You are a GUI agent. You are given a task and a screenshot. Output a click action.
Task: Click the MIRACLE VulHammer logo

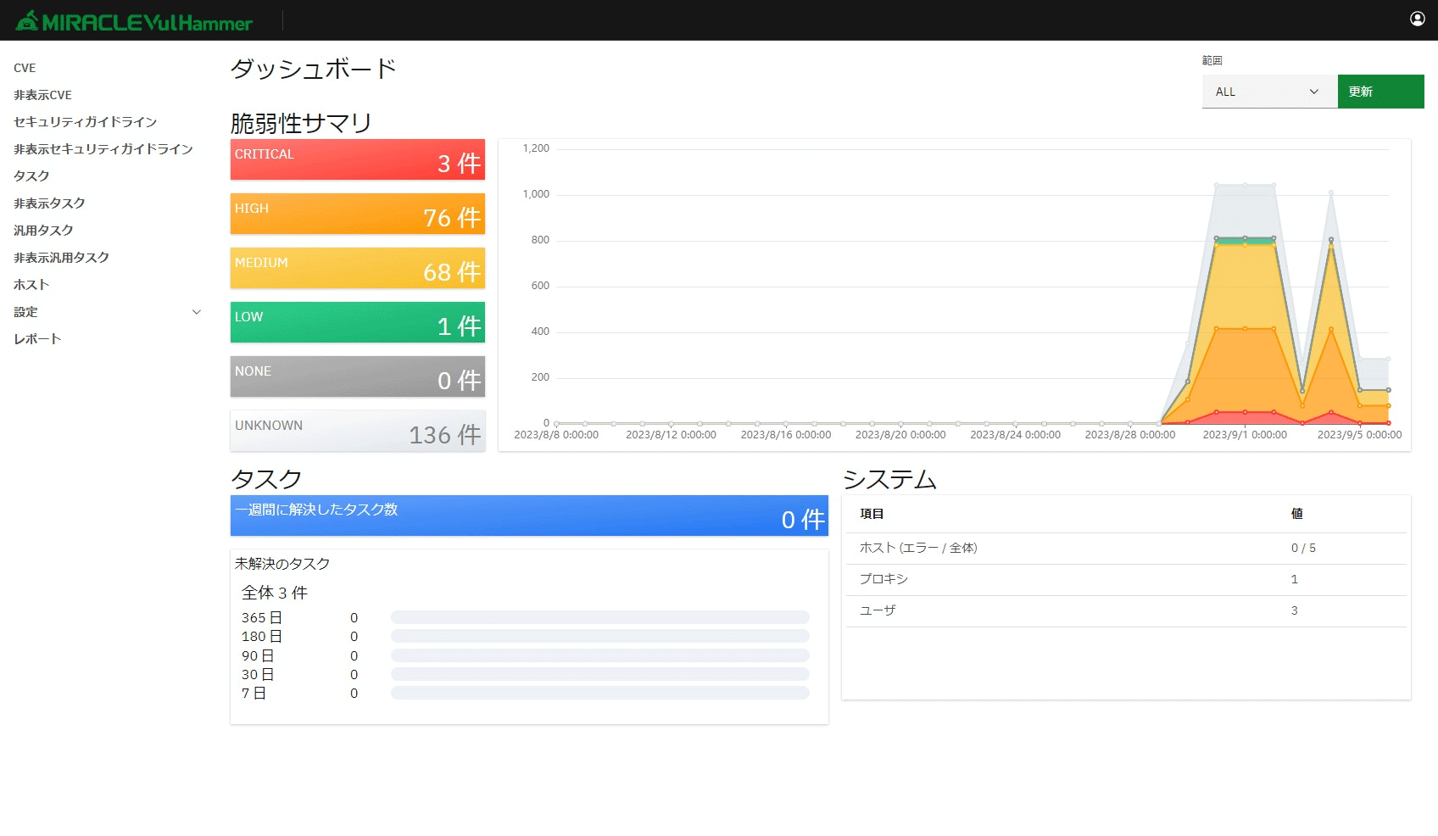point(135,21)
